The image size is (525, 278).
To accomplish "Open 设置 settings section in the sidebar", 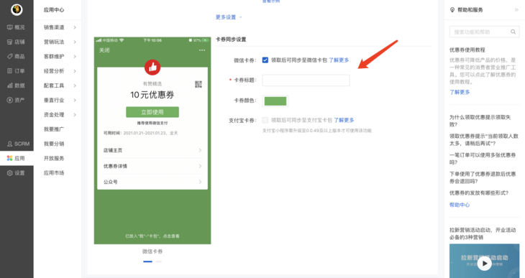I will [x=17, y=173].
